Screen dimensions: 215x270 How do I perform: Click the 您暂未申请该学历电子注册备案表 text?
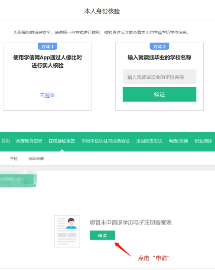tap(130, 222)
